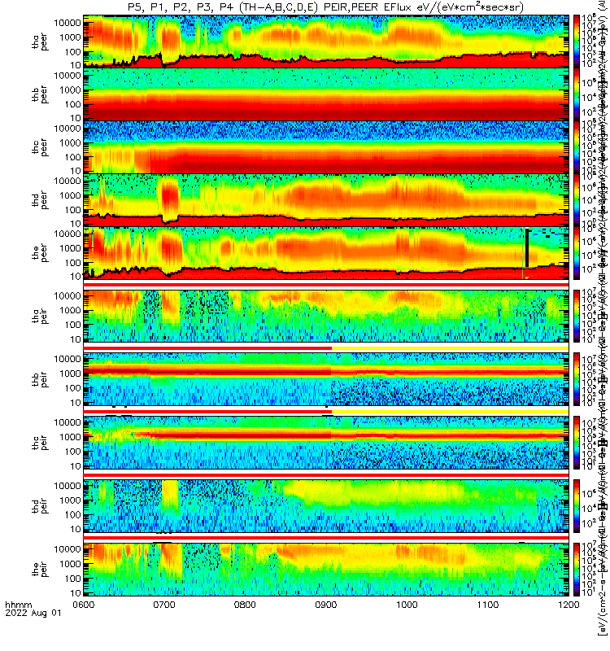This screenshot has height=651, width=610.
Task: Click inside the tha peer electron spectrogram
Action: click(326, 42)
